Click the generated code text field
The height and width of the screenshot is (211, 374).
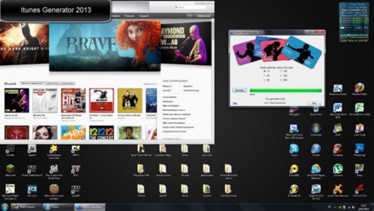click(275, 103)
